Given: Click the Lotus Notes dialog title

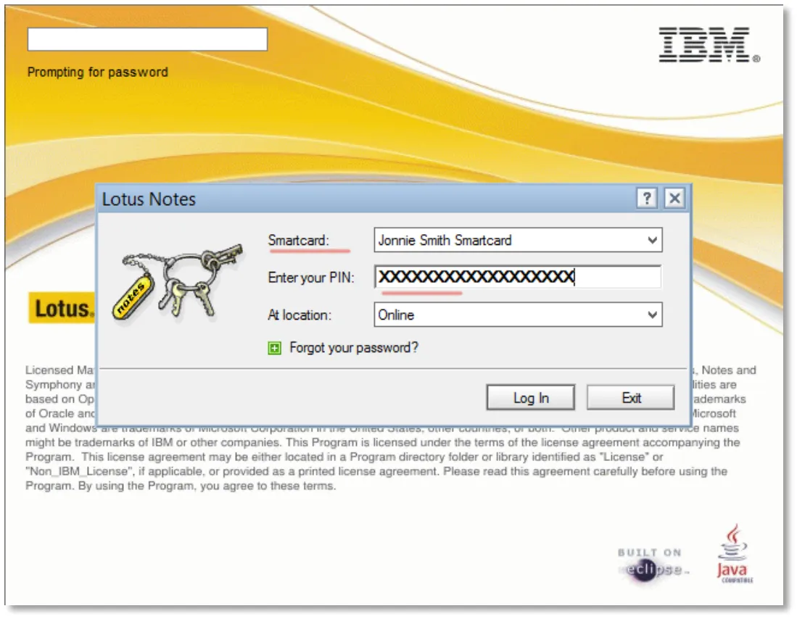Looking at the screenshot, I should 149,199.
